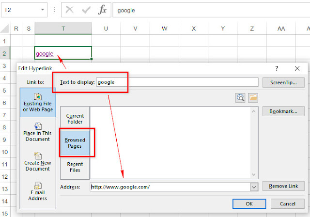Select column Z header
This screenshot has height=217, width=310.
252,29
